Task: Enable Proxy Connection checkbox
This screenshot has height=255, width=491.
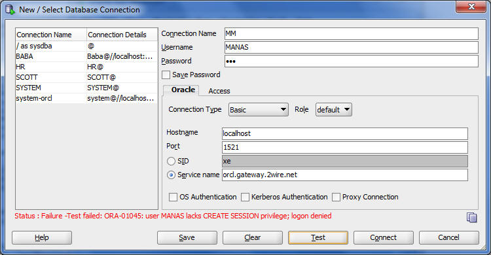Action: pyautogui.click(x=336, y=197)
